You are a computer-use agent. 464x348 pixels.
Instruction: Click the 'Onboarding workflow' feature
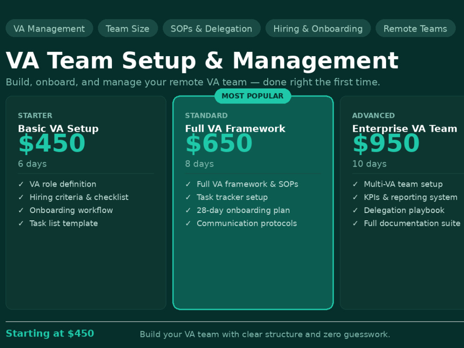(71, 210)
